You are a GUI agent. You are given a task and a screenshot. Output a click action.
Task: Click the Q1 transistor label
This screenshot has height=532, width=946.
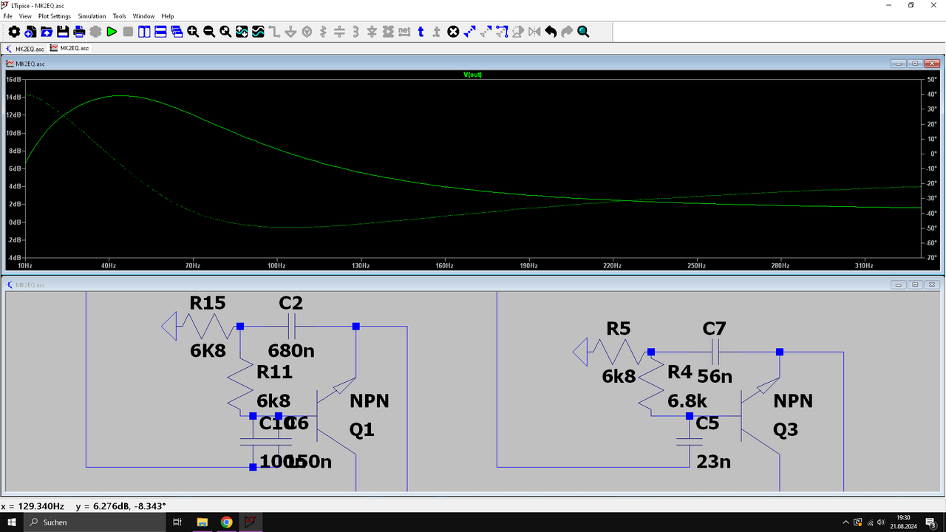(x=362, y=429)
